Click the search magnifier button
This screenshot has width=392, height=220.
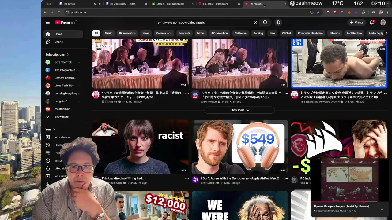(x=265, y=22)
